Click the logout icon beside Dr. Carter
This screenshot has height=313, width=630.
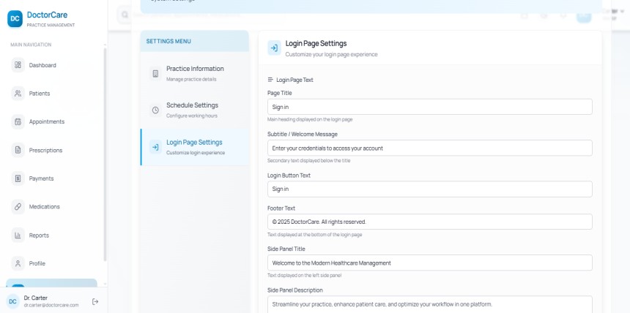pyautogui.click(x=95, y=301)
